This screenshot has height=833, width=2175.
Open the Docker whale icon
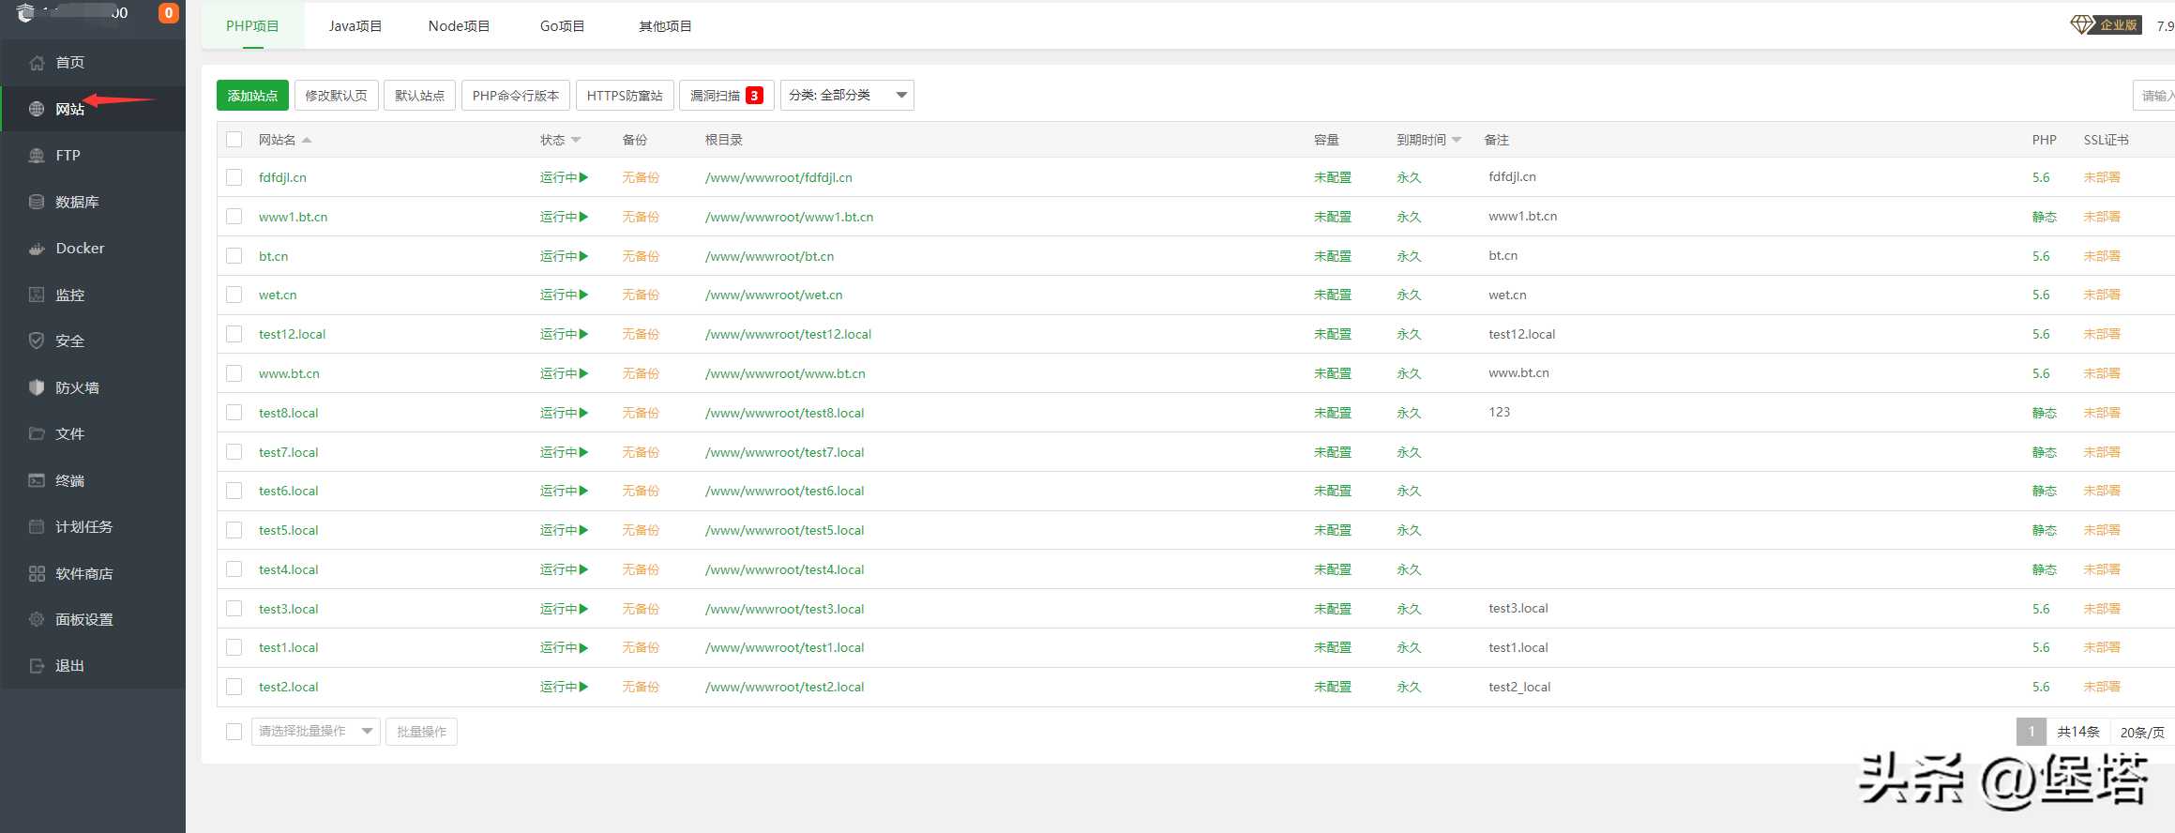(x=37, y=249)
